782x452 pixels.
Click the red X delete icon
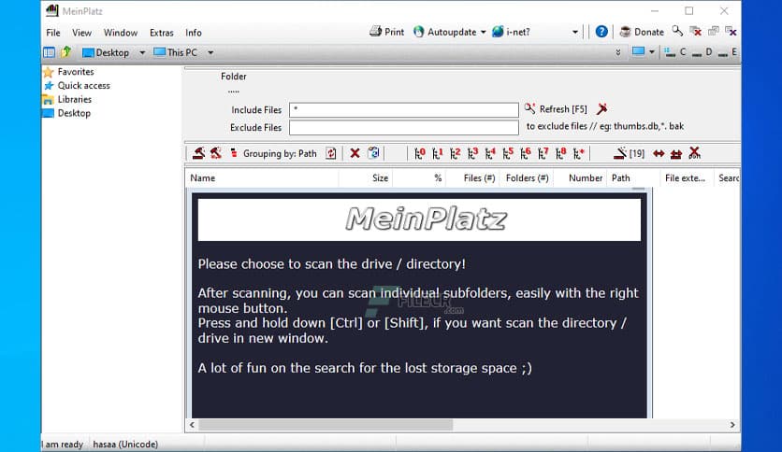355,153
